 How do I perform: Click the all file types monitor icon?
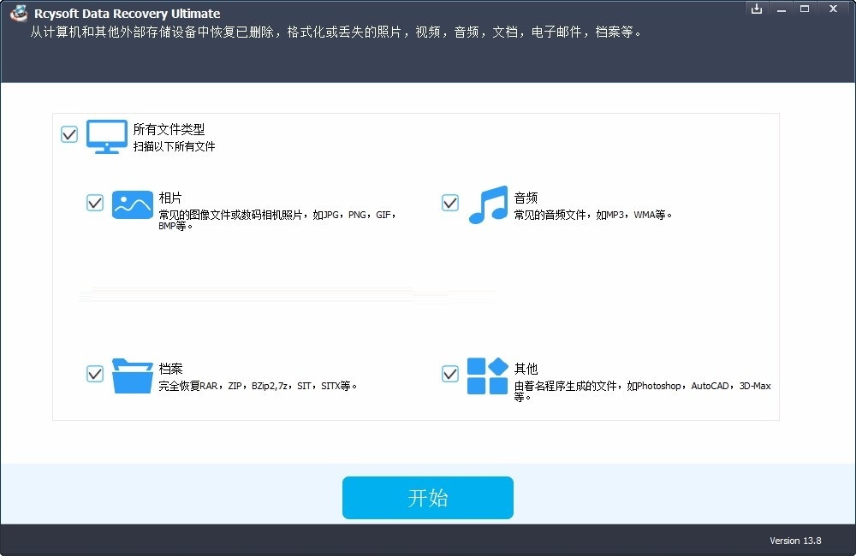pos(106,136)
